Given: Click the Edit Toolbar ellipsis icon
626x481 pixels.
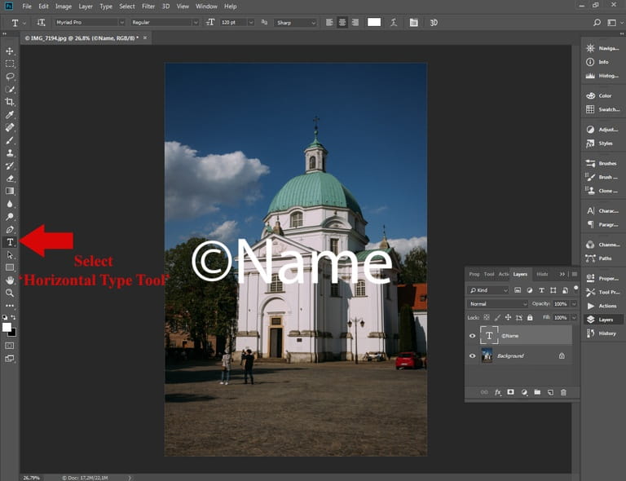Looking at the screenshot, I should point(10,306).
